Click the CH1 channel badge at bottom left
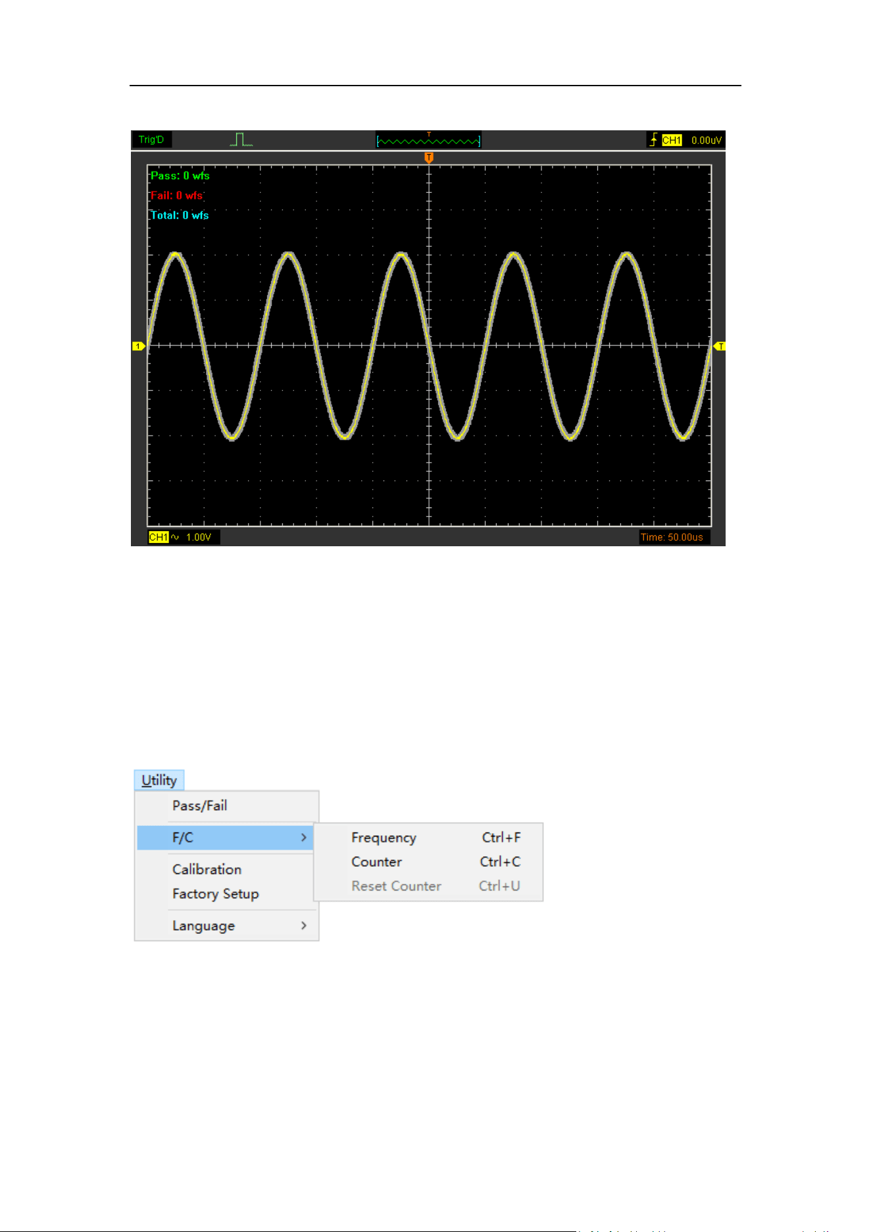 pyautogui.click(x=159, y=537)
